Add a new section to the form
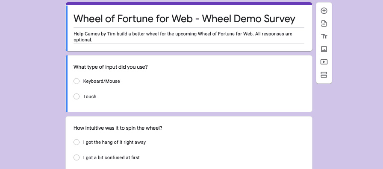Screen dimensions: 383x169 click(324, 75)
